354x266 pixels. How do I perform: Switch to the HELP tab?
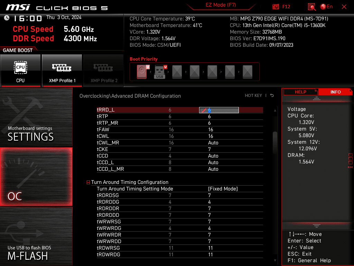pyautogui.click(x=300, y=92)
